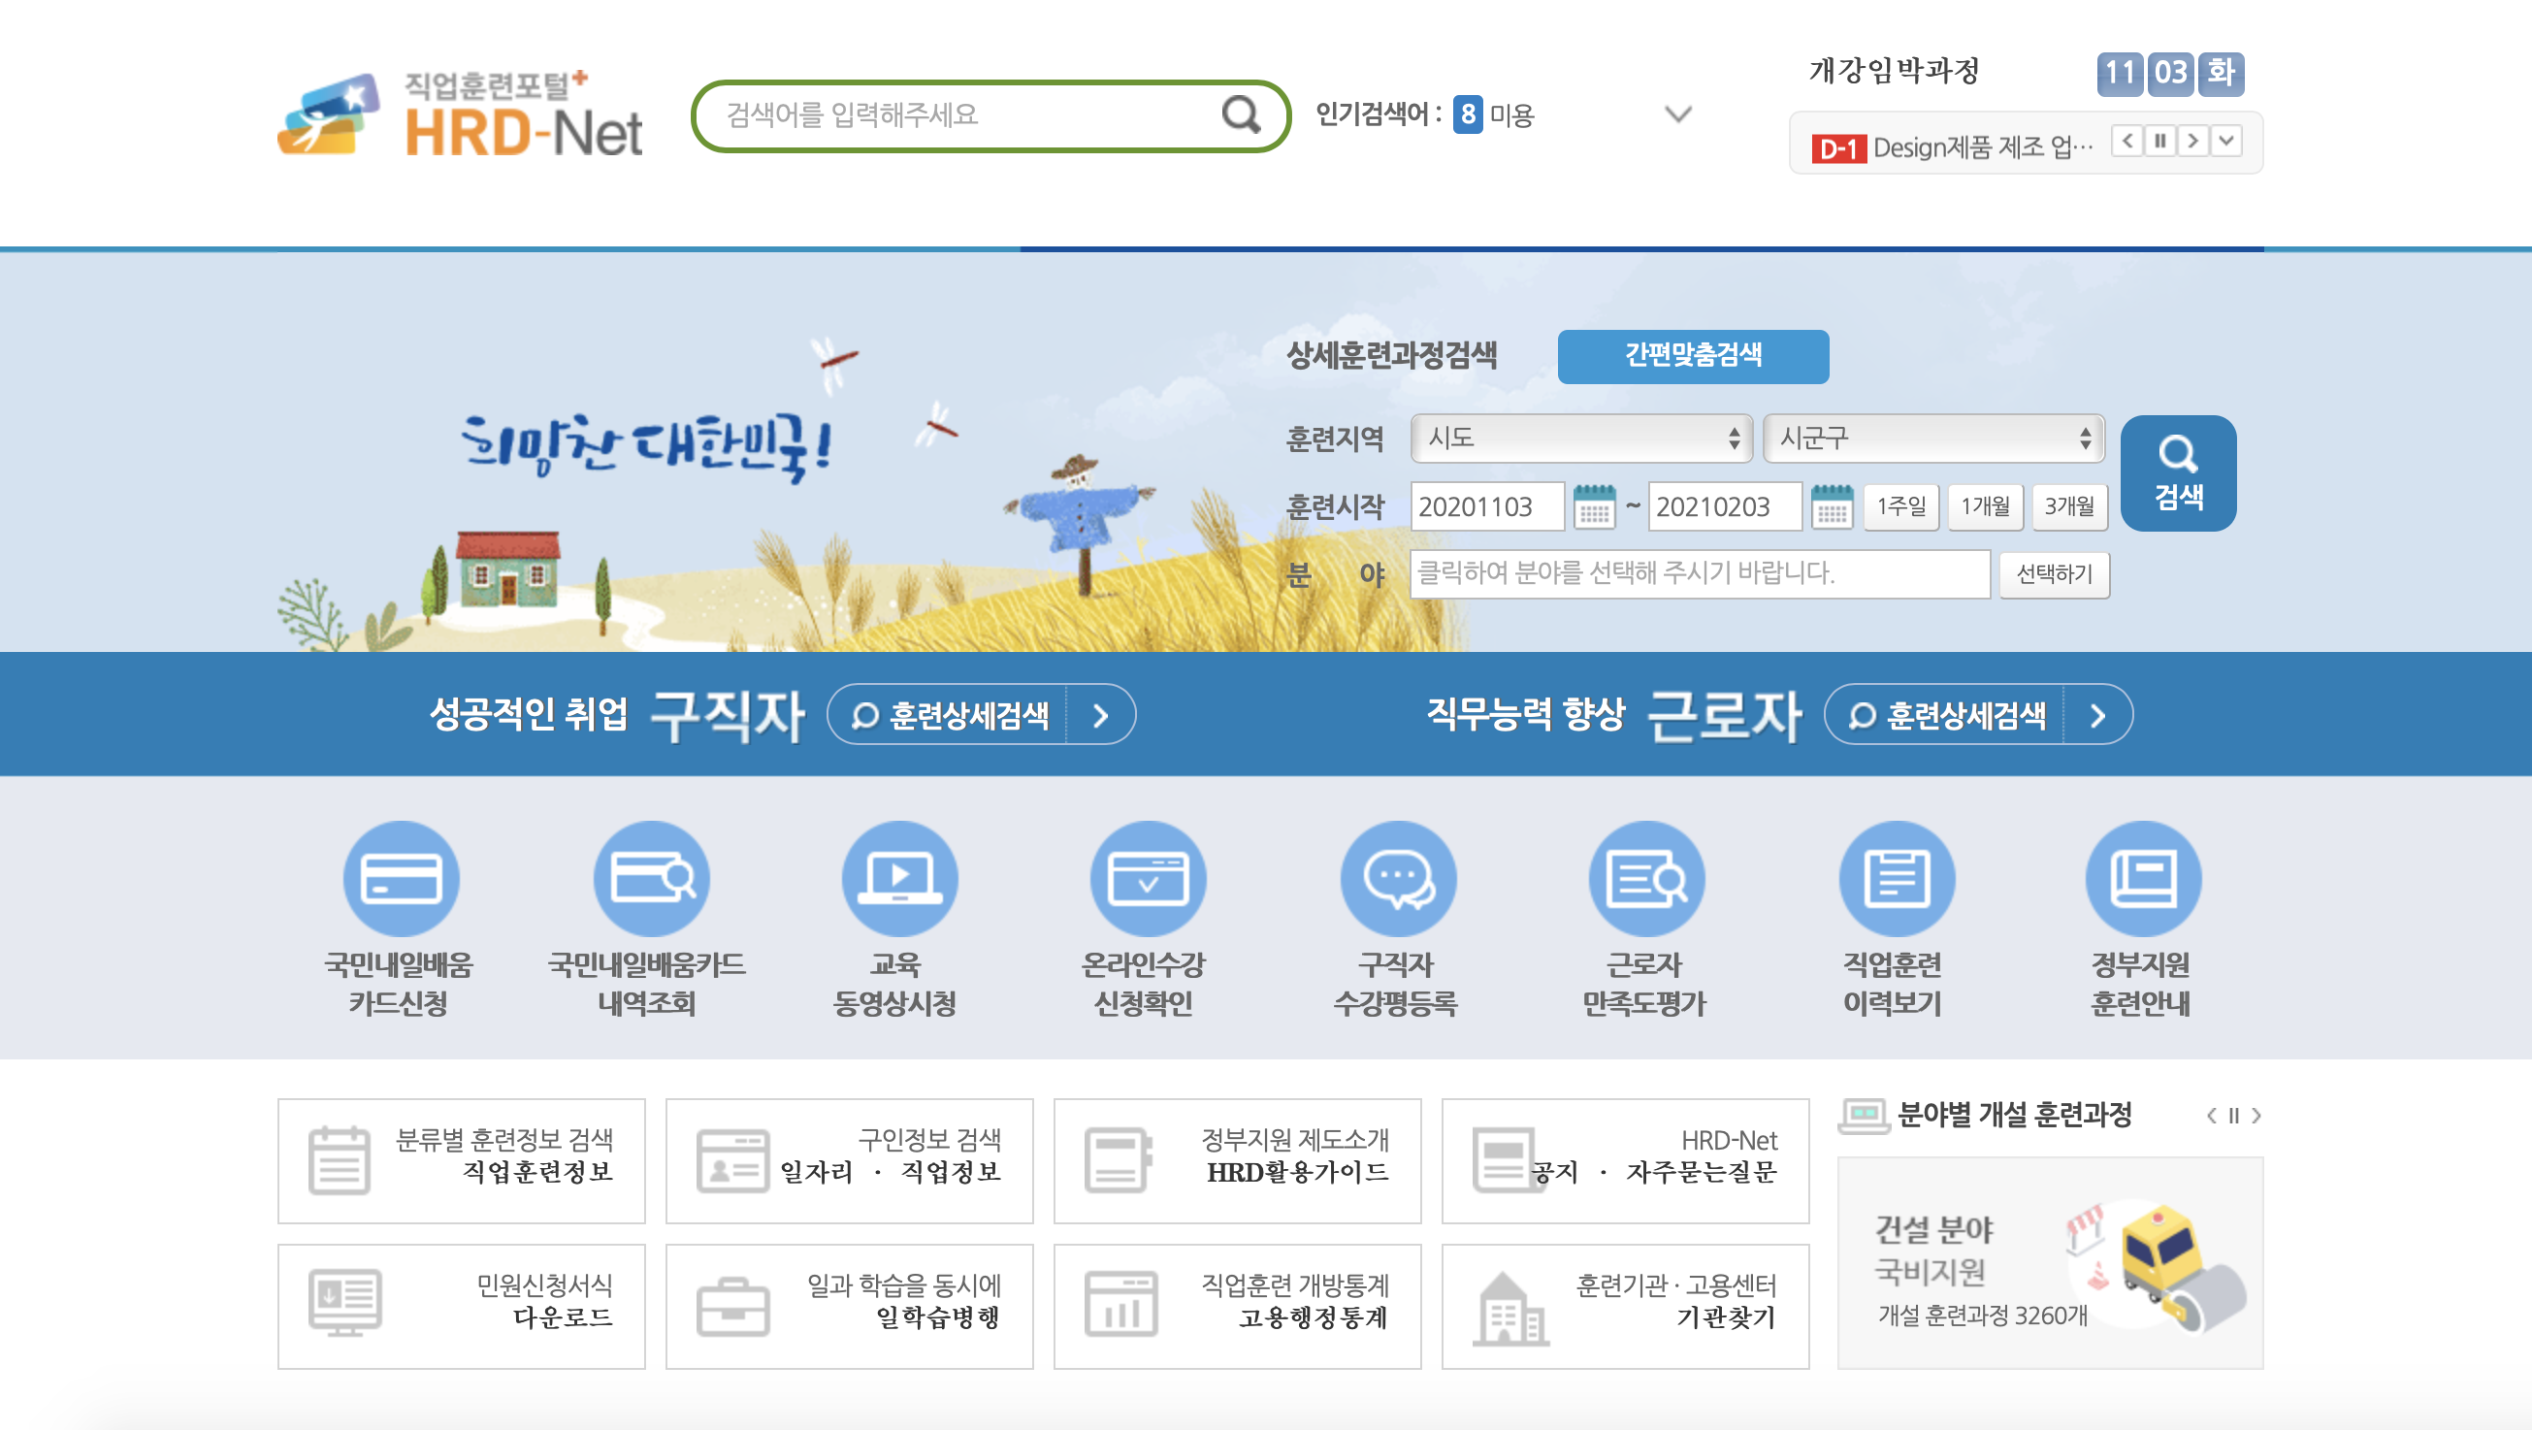Pause the 개강임박과정 course ticker

pyautogui.click(x=2159, y=141)
